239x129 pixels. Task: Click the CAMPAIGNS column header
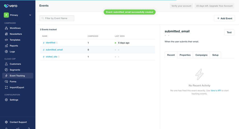[x=93, y=36]
